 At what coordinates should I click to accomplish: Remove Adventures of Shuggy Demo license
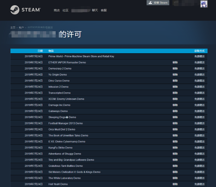(x=175, y=154)
